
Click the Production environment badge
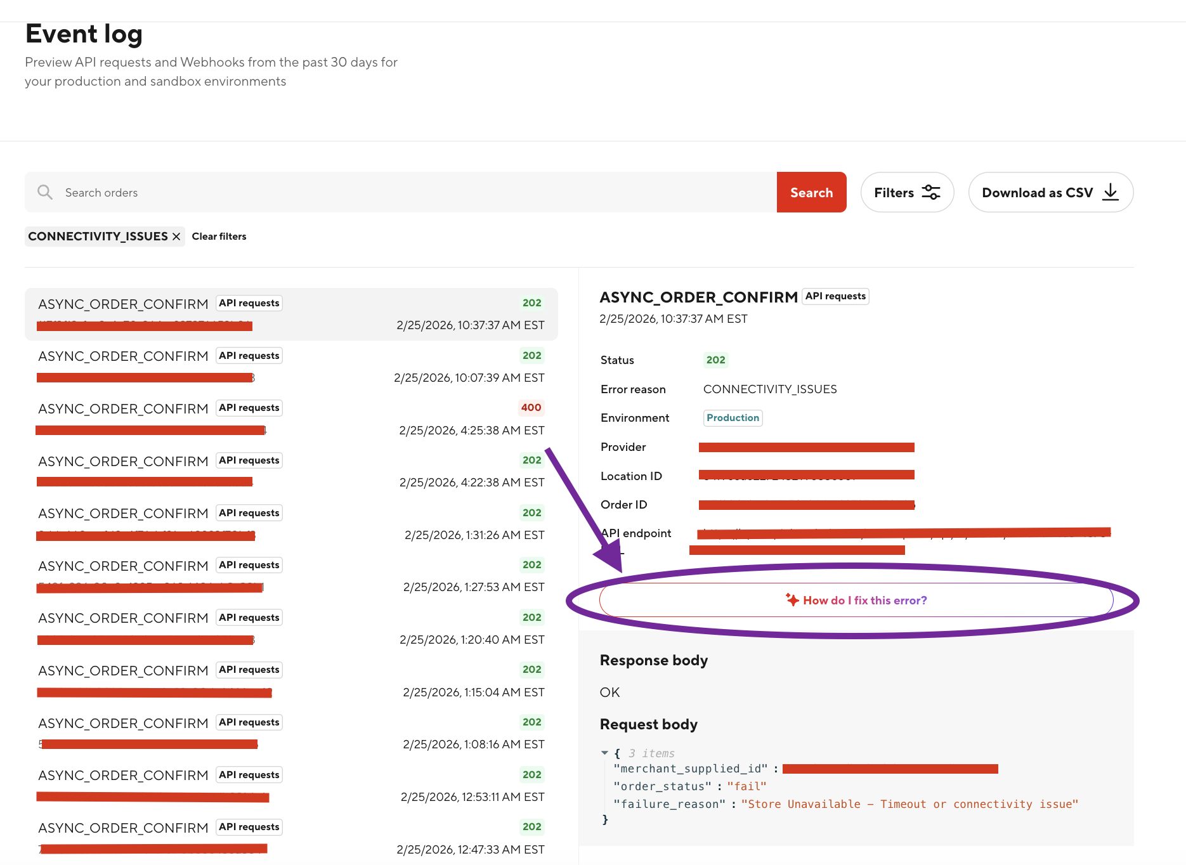(x=733, y=418)
